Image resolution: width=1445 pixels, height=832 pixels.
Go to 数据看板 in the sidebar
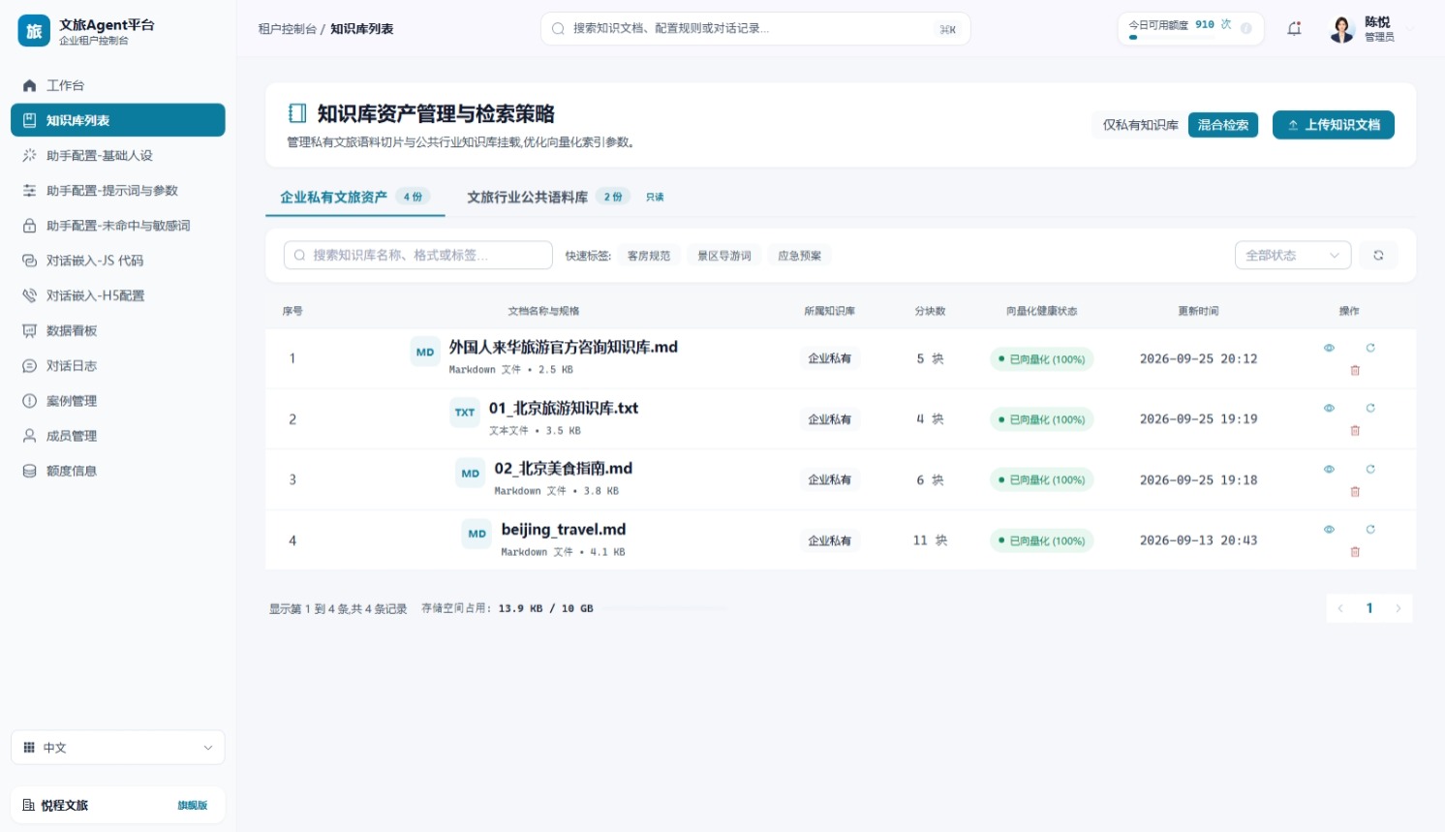point(118,330)
